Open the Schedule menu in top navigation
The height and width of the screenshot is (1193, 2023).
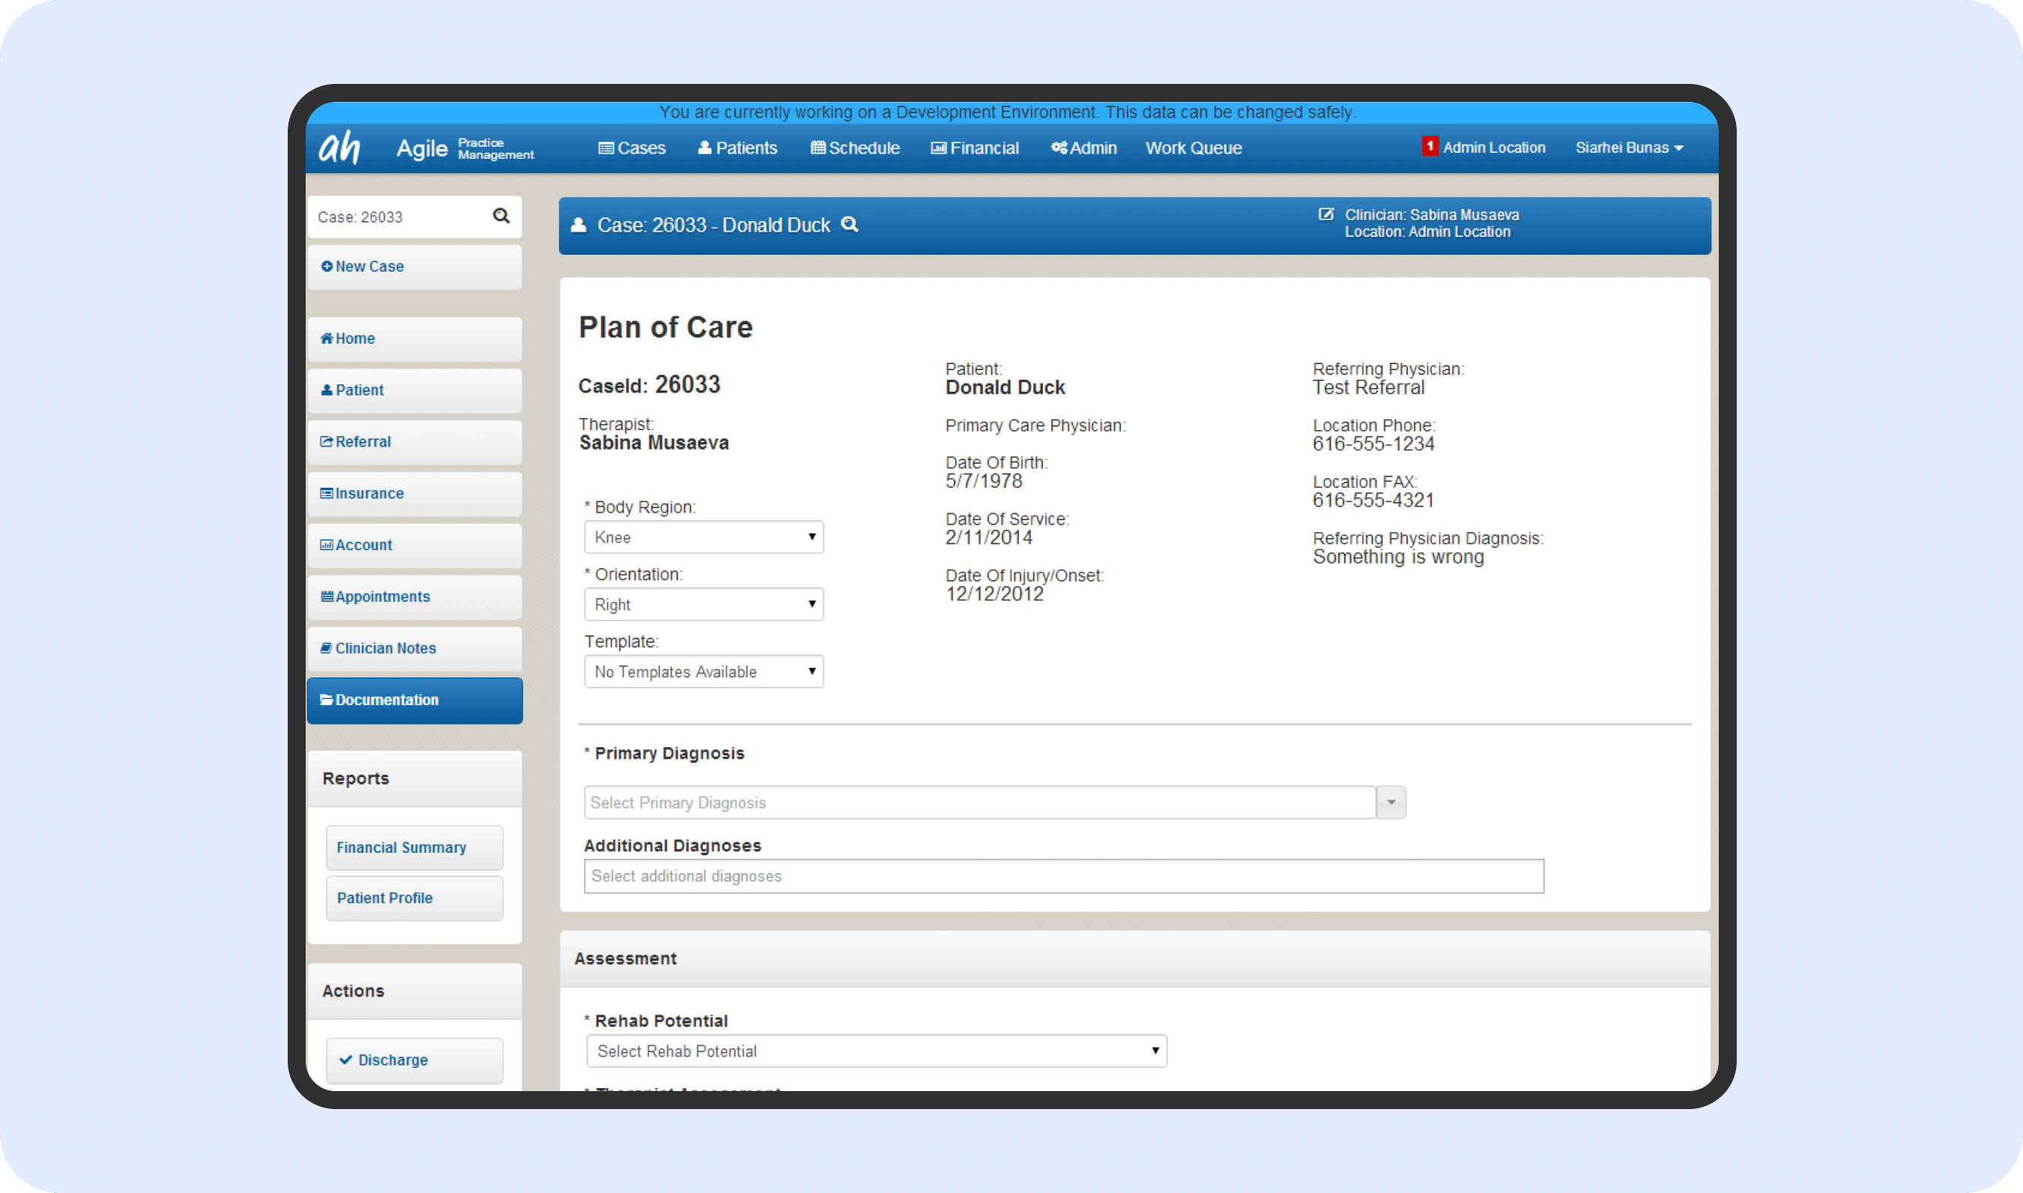(854, 148)
